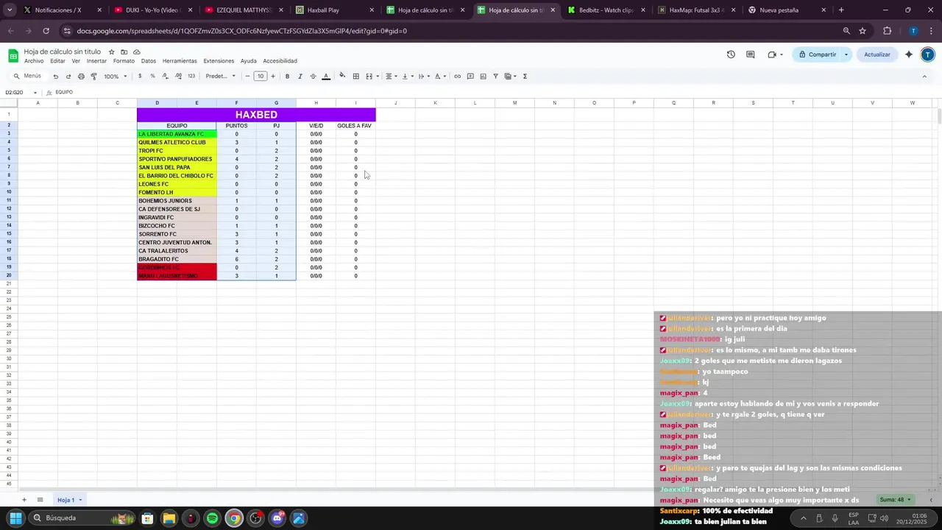Open text wrapping dropdown

tap(424, 77)
